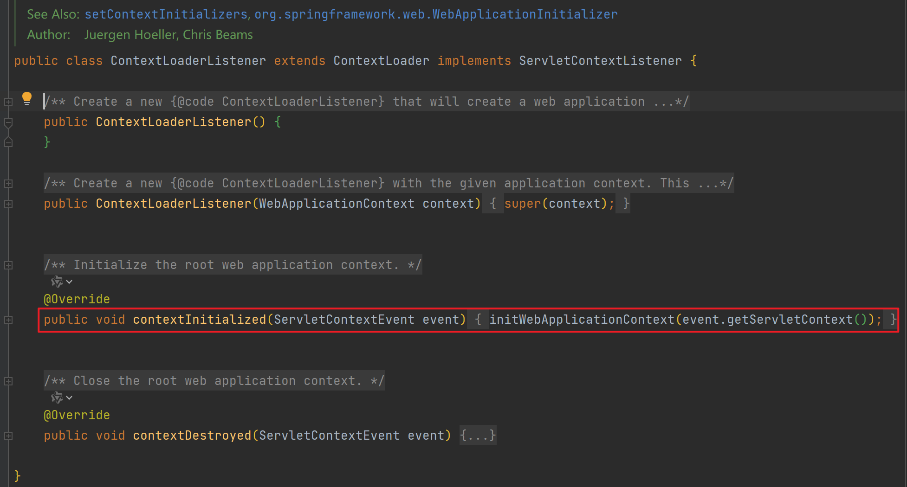This screenshot has height=487, width=907.
Task: Open the code-author hint icon above contextInitialized
Action: pos(57,282)
